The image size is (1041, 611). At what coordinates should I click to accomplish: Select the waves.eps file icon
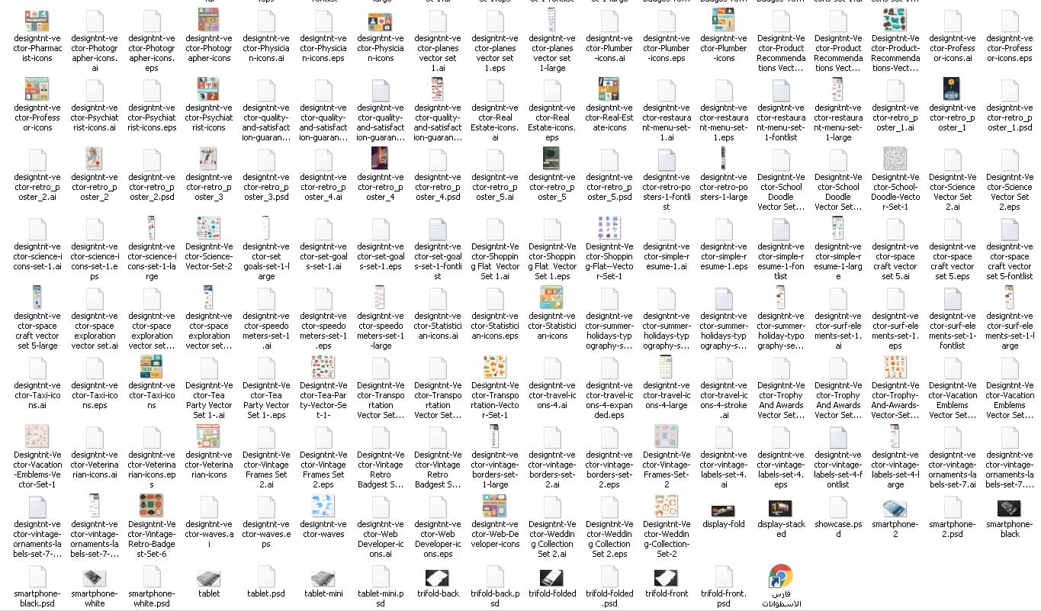point(266,506)
